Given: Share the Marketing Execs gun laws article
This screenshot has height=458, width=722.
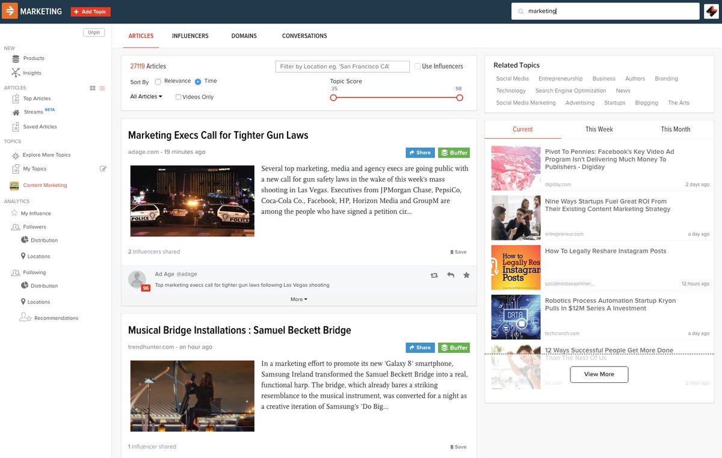Looking at the screenshot, I should 420,153.
